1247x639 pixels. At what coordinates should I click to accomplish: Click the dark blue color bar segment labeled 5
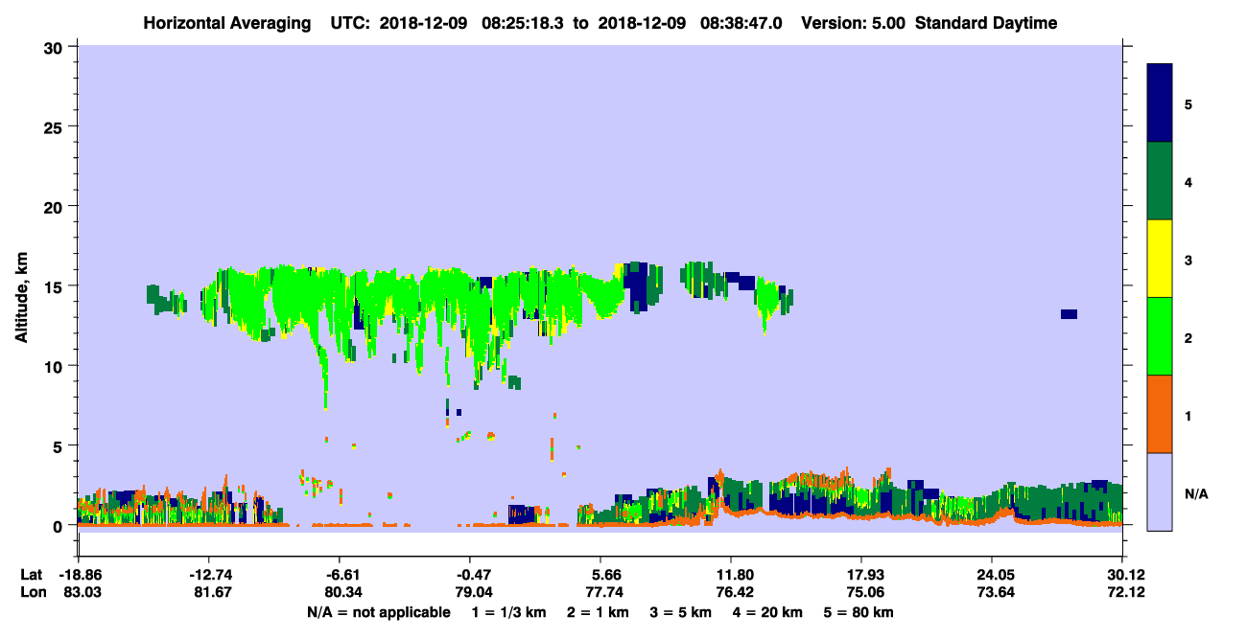[x=1160, y=103]
